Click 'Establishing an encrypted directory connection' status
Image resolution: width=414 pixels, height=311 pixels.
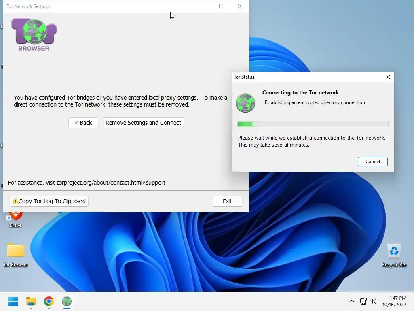coord(315,102)
